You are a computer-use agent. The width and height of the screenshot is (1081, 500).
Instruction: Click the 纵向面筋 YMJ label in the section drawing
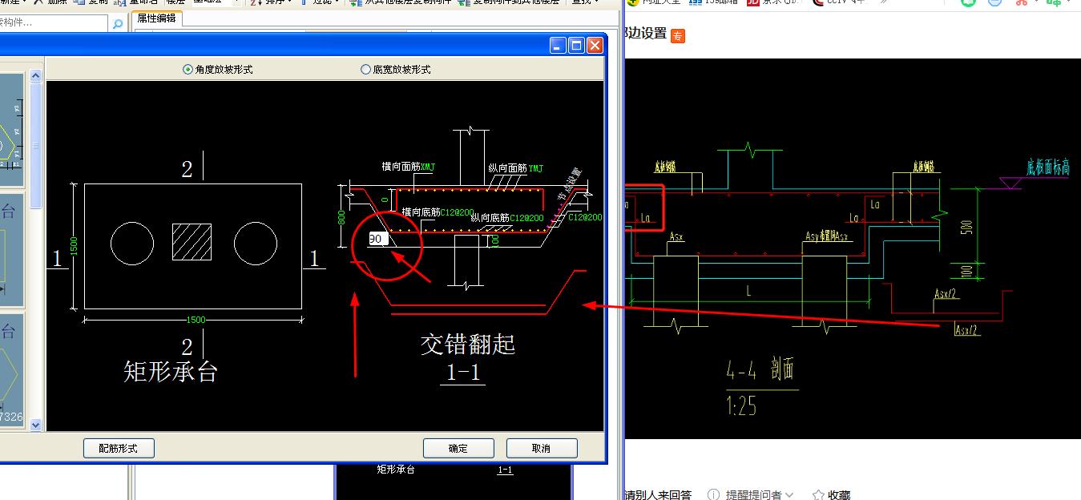coord(515,168)
